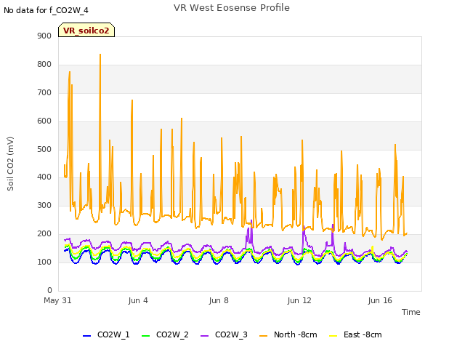Viewport: 465px width, 349px height.
Task: Toggle the CO2W_2 series legend entry
Action: point(165,334)
